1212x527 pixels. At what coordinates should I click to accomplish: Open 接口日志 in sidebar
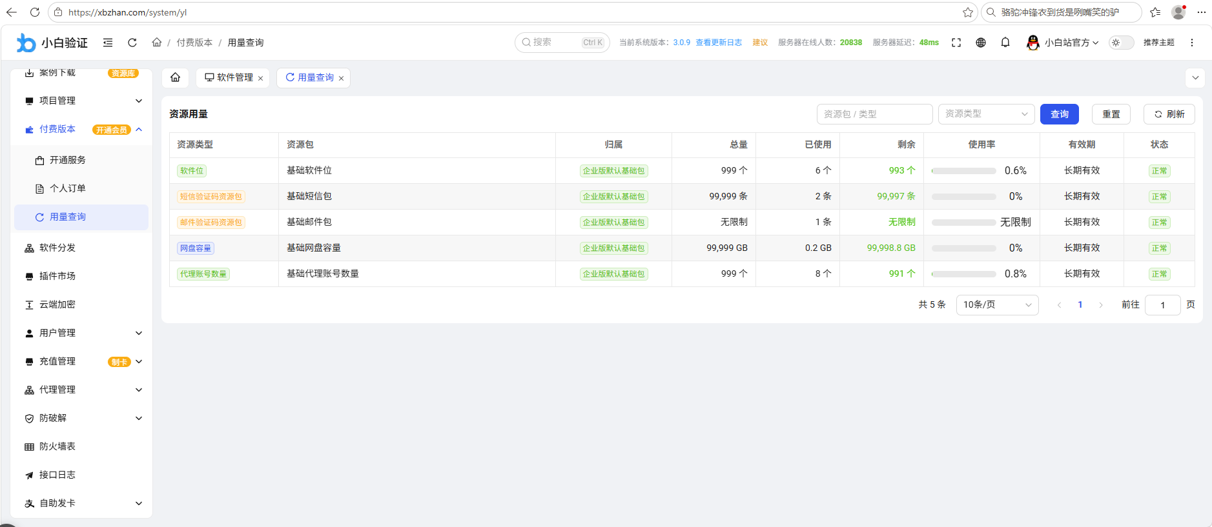81,475
